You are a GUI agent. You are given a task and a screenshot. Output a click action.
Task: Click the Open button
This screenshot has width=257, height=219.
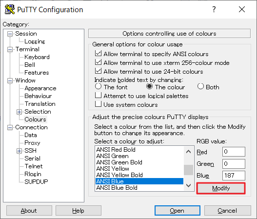point(178,211)
